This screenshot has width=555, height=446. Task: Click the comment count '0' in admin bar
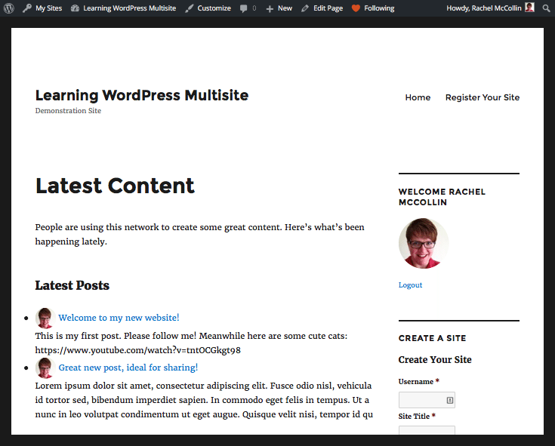tap(254, 8)
